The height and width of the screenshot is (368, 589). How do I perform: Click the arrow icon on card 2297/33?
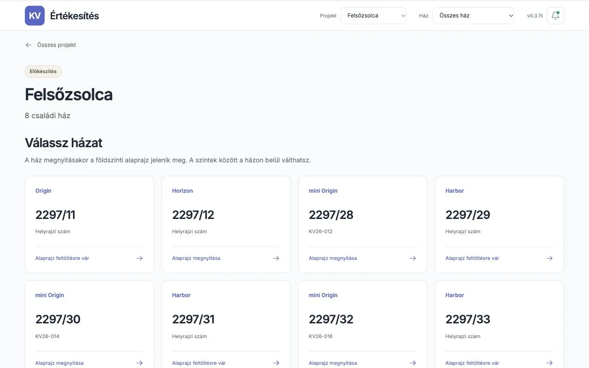coord(549,363)
